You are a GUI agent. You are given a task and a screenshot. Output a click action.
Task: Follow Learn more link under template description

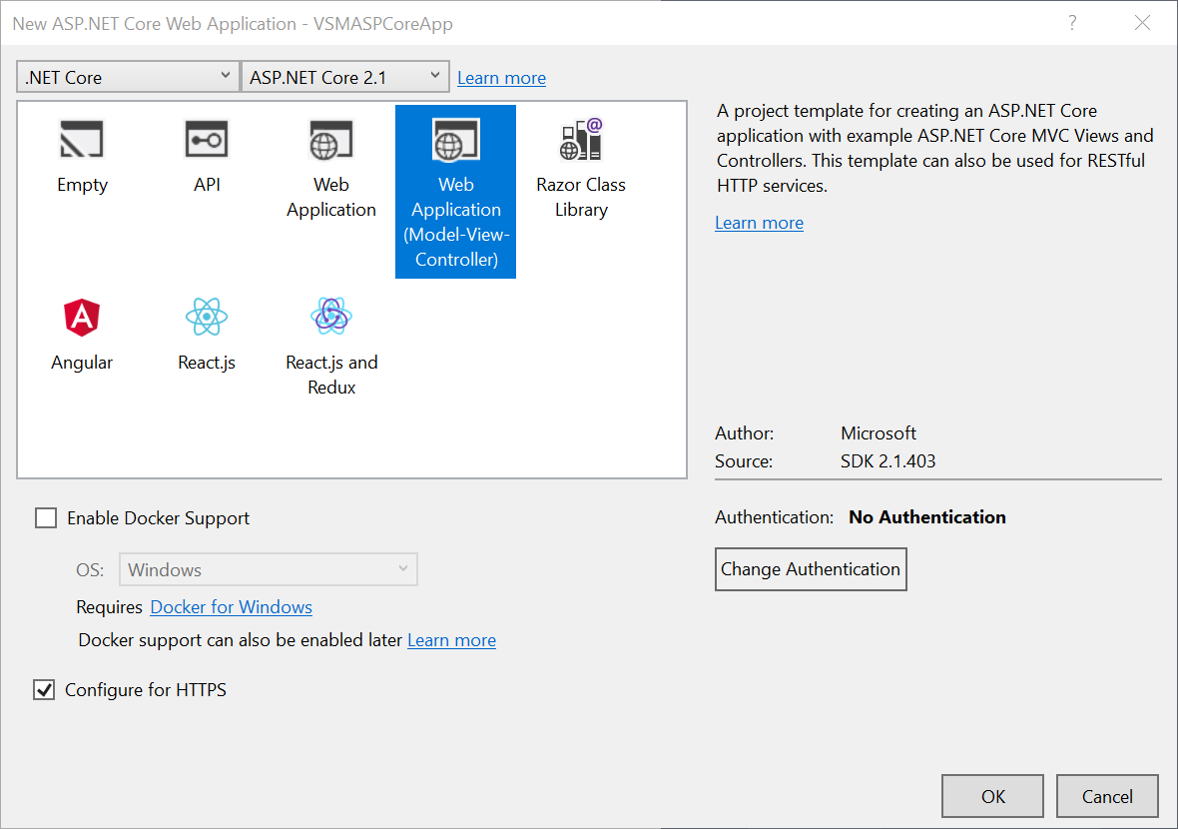759,223
